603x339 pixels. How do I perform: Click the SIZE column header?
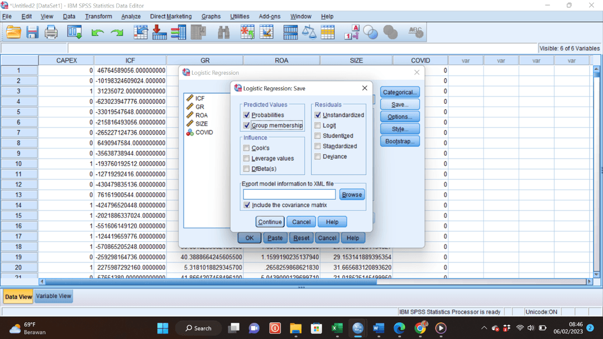point(356,60)
